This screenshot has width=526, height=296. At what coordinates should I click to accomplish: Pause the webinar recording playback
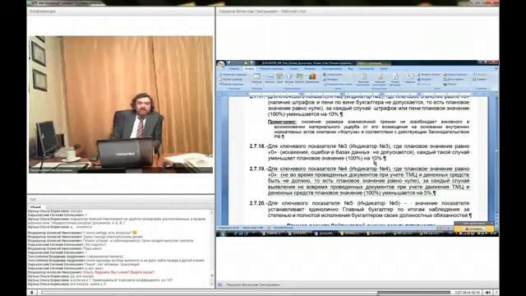[x=32, y=293]
